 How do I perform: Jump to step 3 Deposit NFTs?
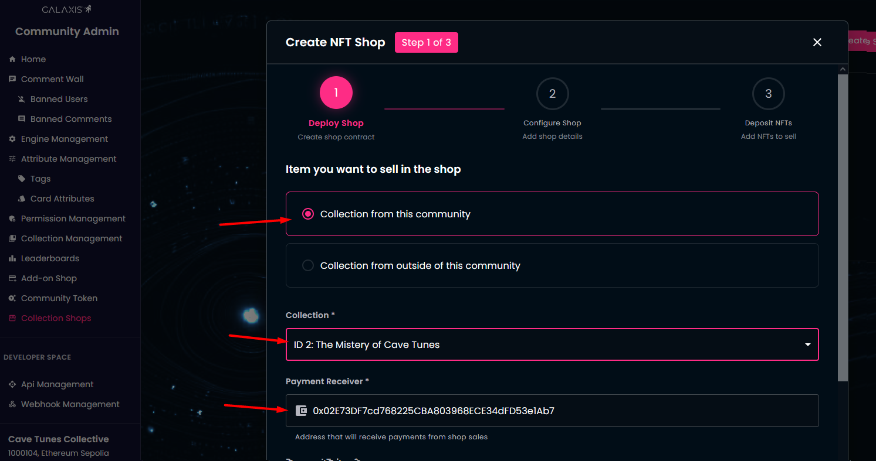[768, 94]
